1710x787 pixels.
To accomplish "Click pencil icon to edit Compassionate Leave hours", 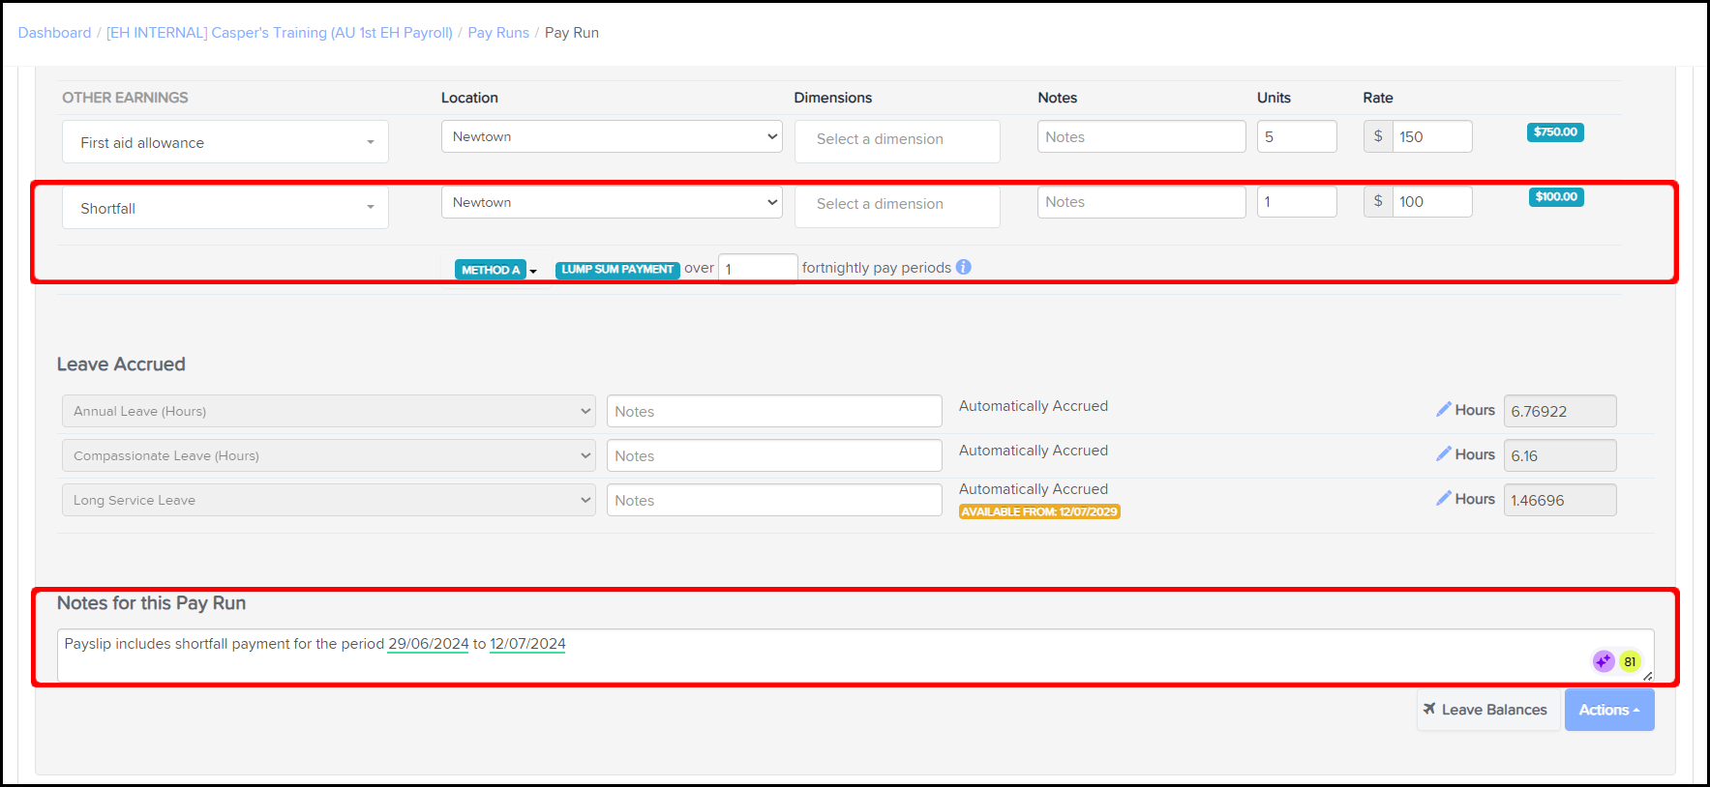I will [1443, 454].
